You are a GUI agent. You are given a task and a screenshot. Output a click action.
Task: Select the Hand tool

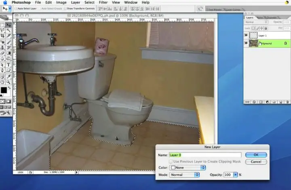pyautogui.click(x=3, y=82)
